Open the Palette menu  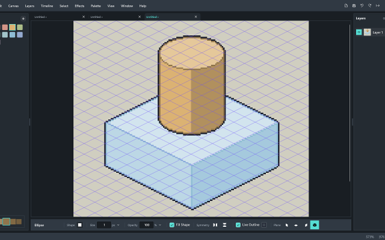pos(96,6)
